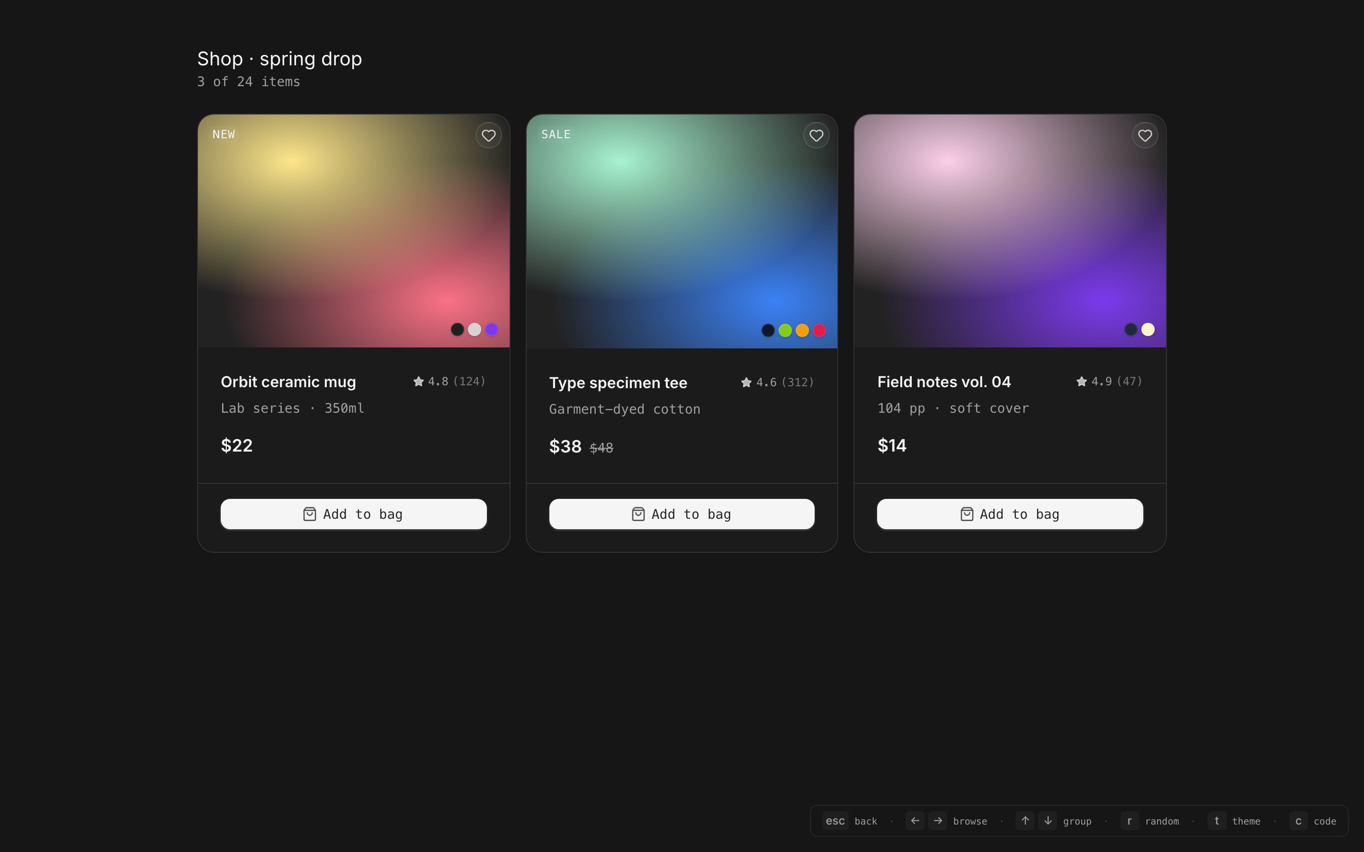Click the right arrow browse key
Viewport: 1364px width, 852px height.
938,820
